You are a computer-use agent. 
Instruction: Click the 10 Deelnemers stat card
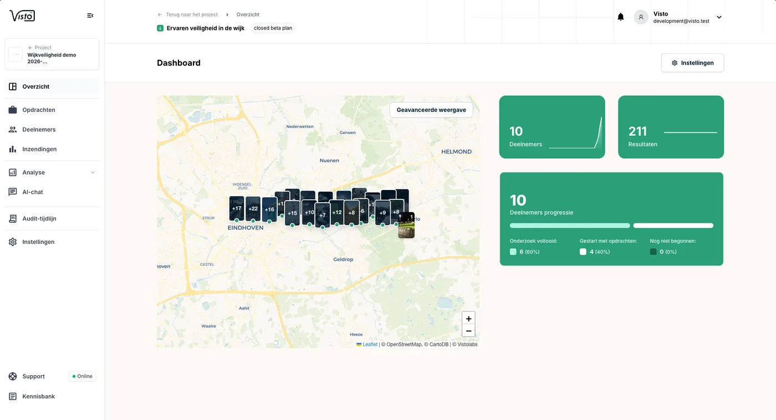[x=552, y=127]
